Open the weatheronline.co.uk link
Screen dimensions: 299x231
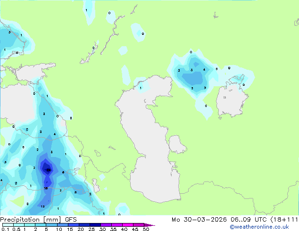tap(259, 227)
